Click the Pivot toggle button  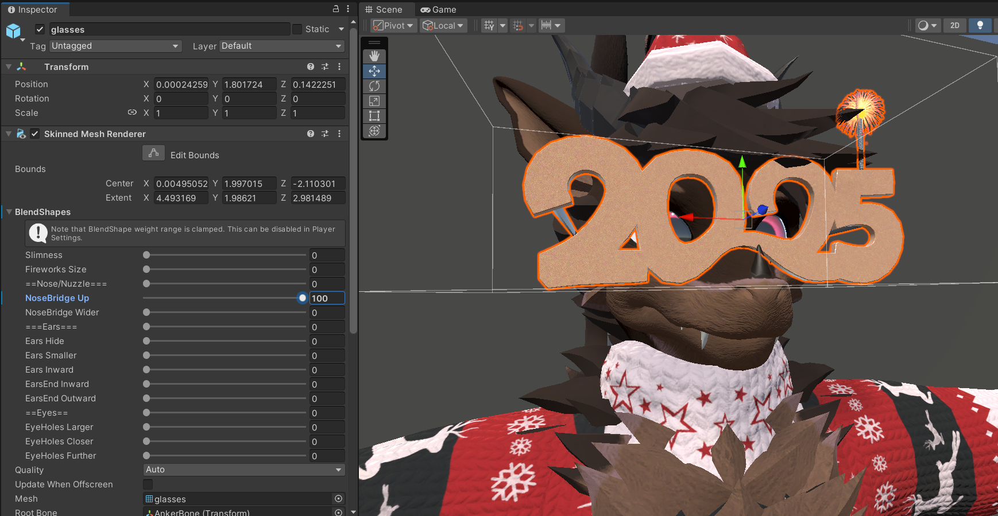click(394, 25)
